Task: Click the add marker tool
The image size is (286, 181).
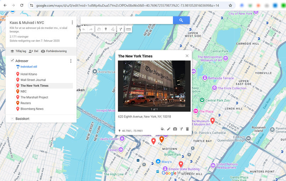Action: coord(106,29)
